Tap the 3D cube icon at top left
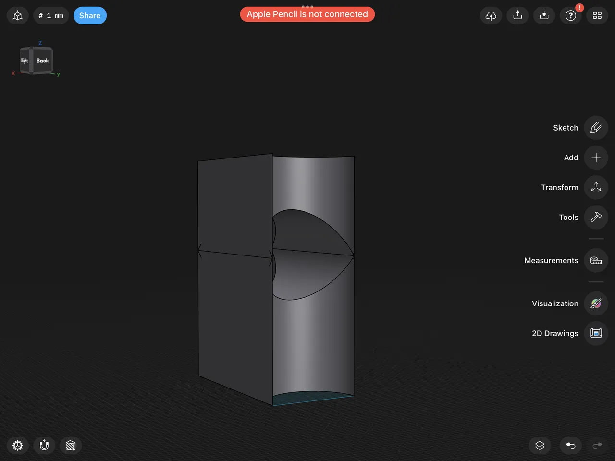Screen dimensions: 615x461 (x=18, y=16)
